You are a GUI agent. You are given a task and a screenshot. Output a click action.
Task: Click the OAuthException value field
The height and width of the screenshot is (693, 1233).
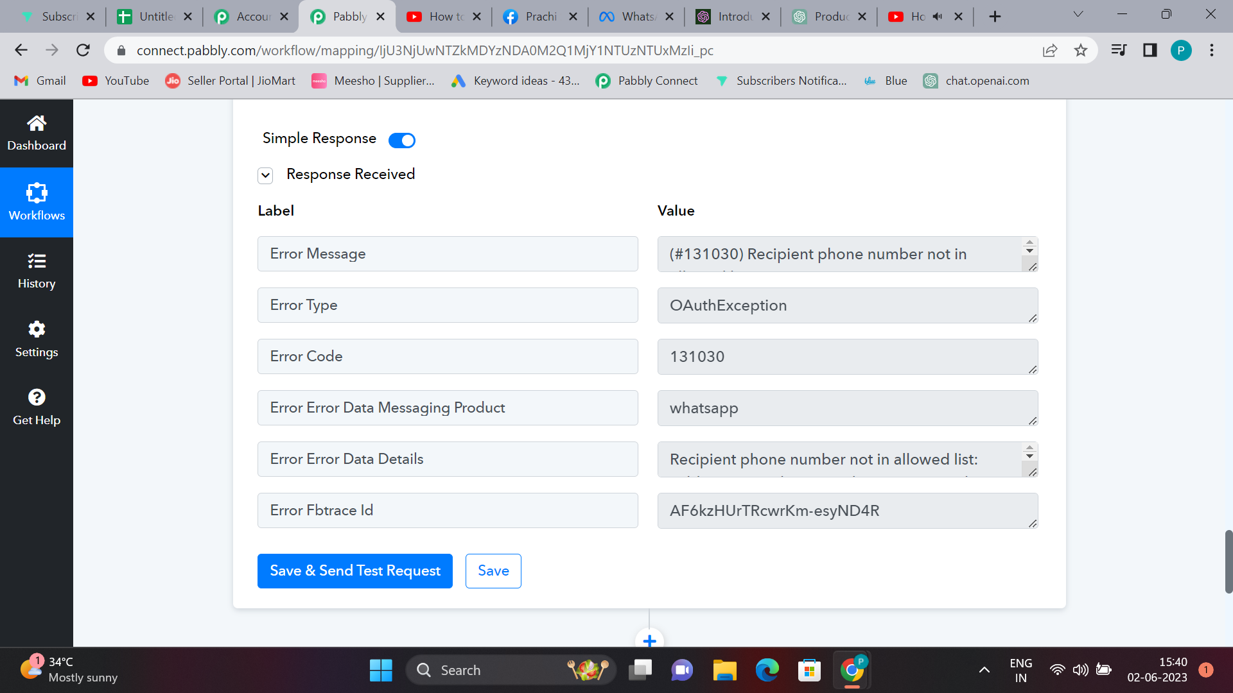pyautogui.click(x=848, y=305)
